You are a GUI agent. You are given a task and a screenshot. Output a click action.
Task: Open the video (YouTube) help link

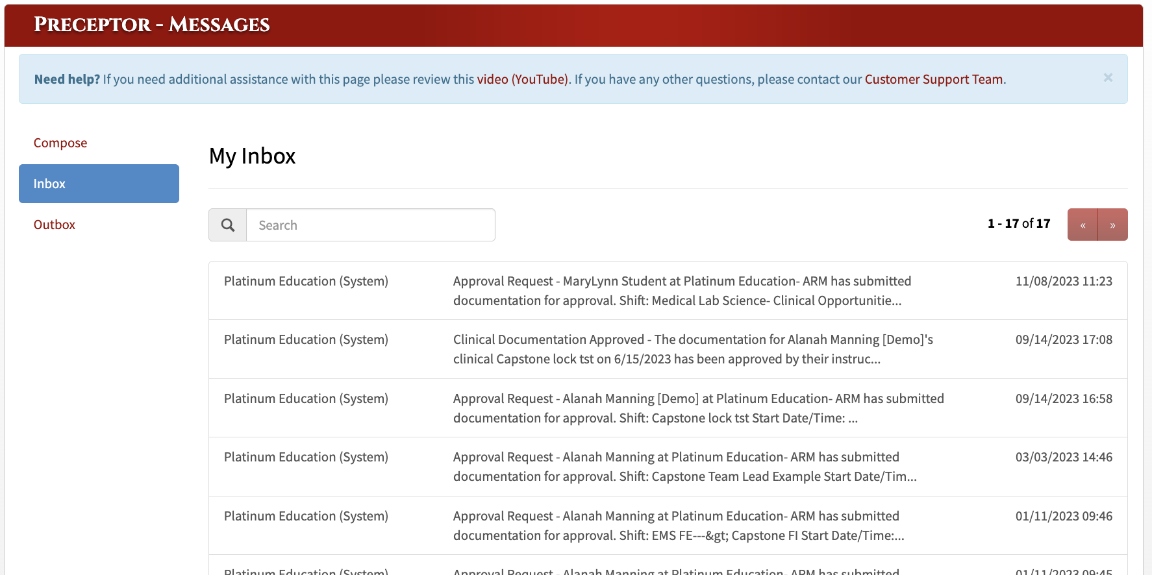click(523, 79)
